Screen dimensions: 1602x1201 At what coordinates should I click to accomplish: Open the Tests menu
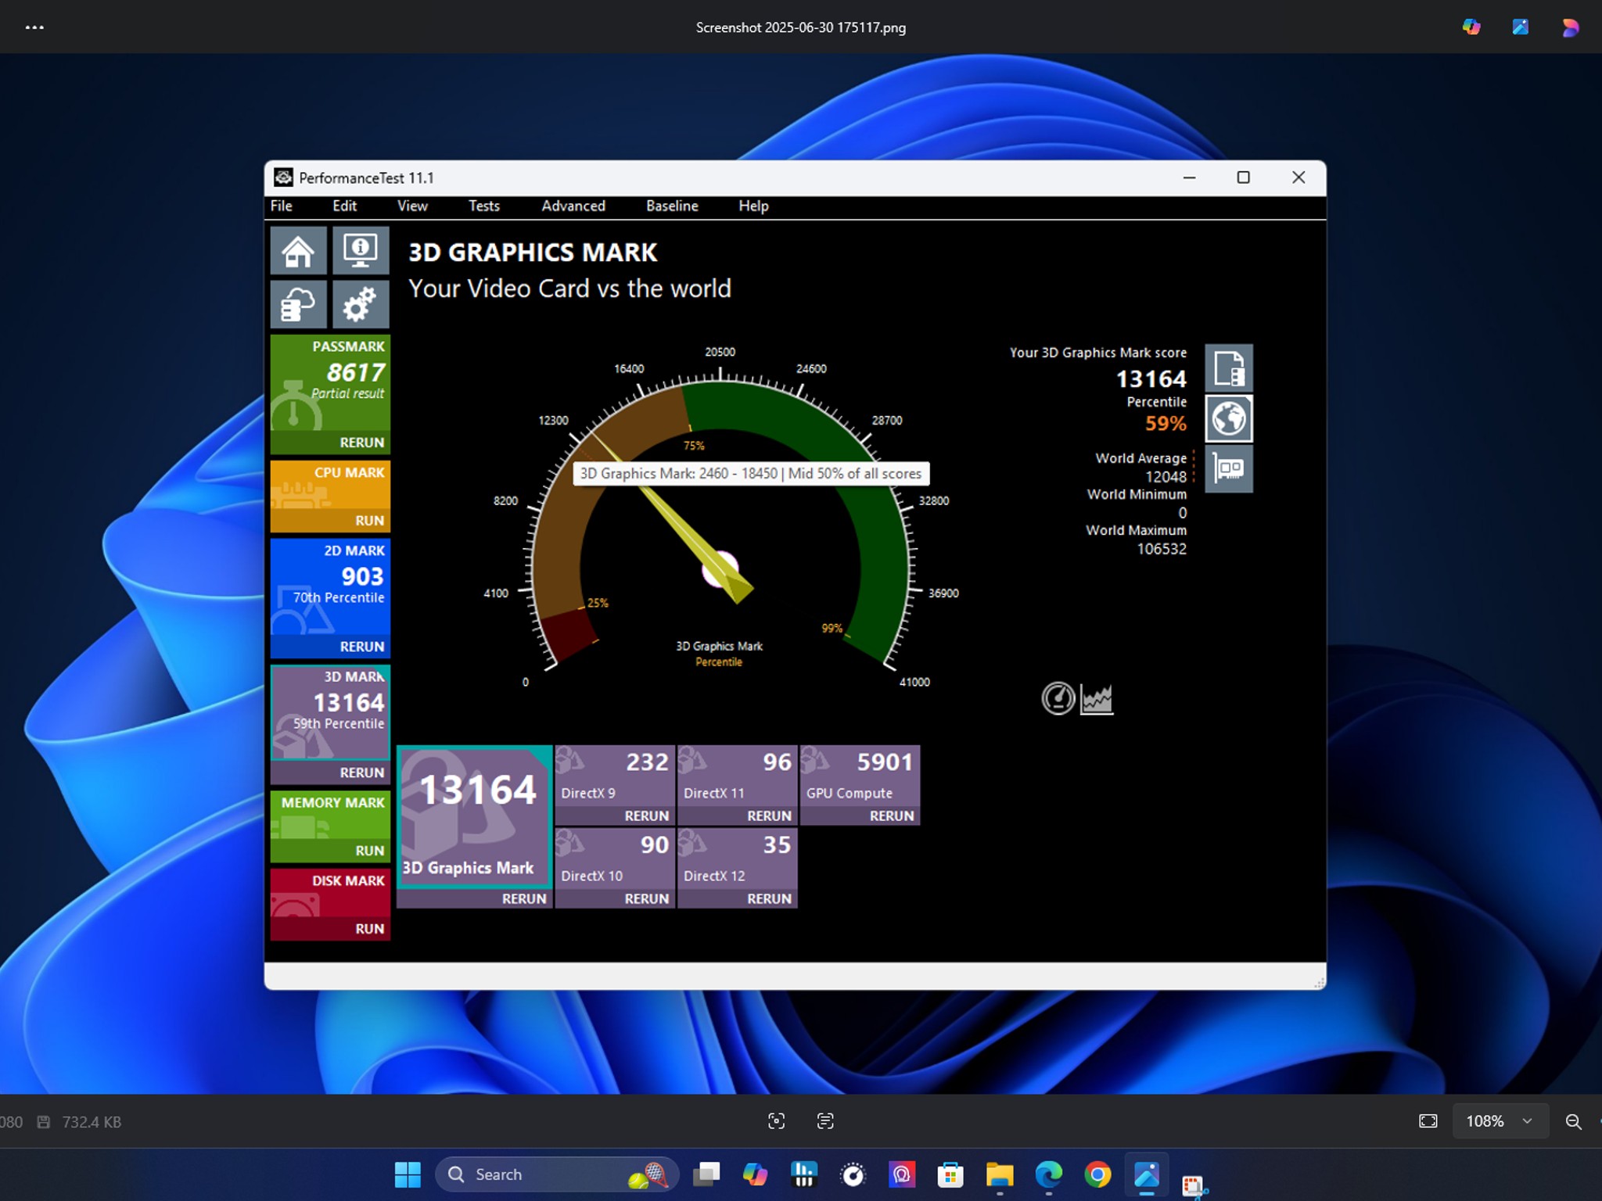(484, 206)
